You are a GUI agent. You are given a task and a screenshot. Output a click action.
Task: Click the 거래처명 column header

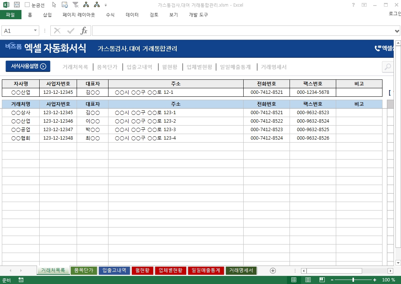coord(21,104)
